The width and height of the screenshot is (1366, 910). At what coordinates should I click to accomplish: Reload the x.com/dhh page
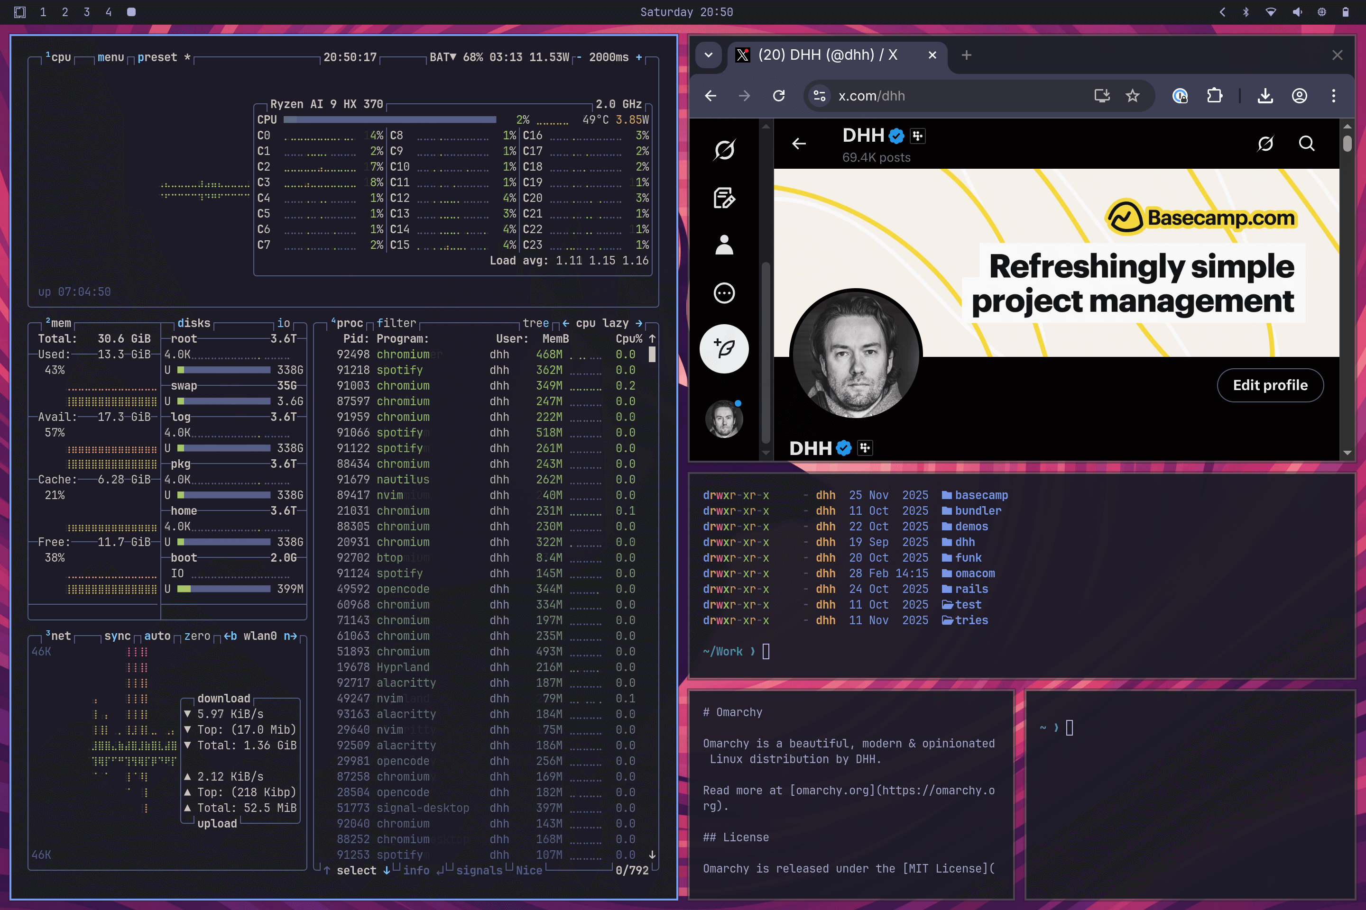779,96
